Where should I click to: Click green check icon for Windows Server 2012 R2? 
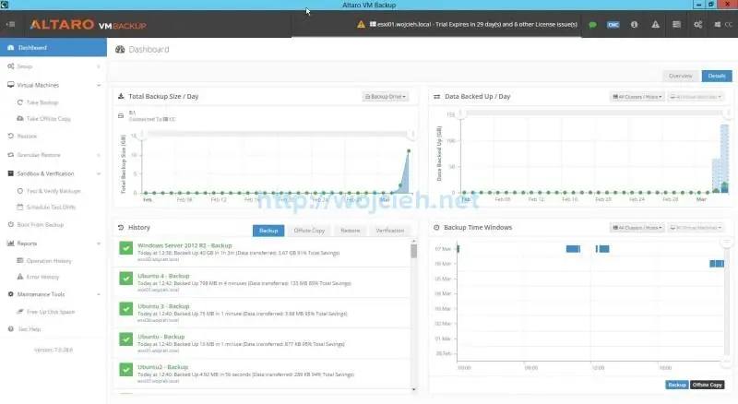click(125, 248)
